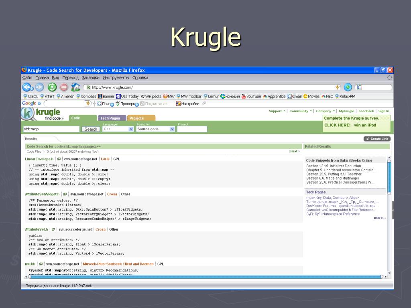
Task: Open the Ameren bookmark
Action: coord(65,96)
